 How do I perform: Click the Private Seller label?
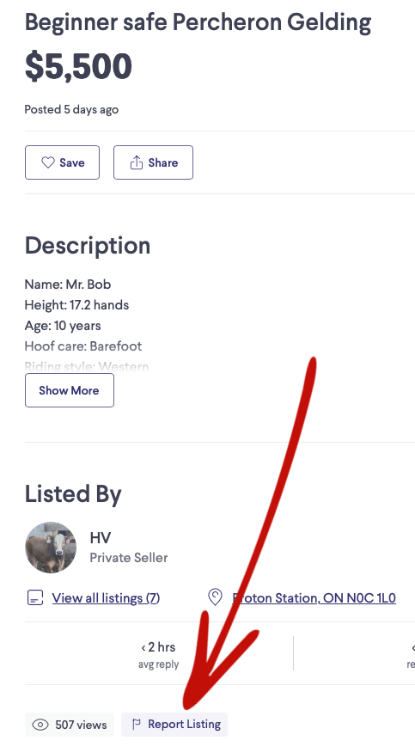click(129, 558)
